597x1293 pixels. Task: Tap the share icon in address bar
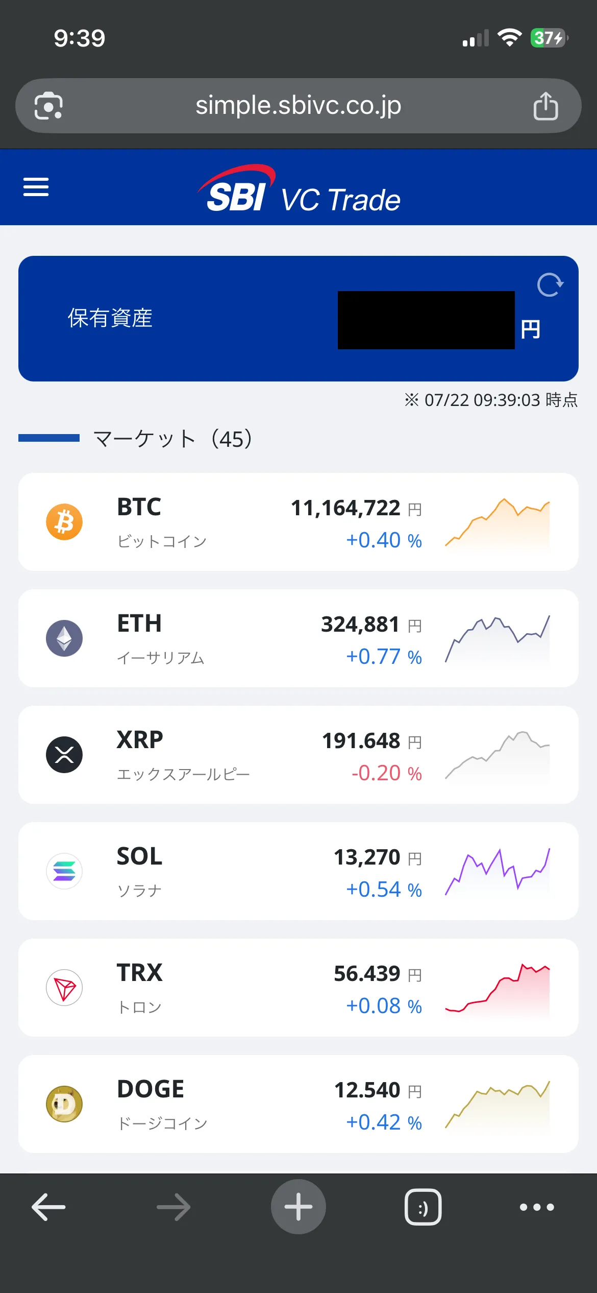pos(545,106)
